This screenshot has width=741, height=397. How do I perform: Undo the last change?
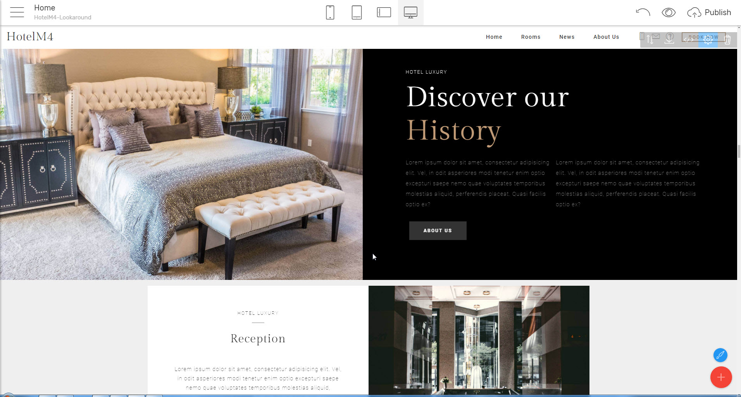(643, 12)
